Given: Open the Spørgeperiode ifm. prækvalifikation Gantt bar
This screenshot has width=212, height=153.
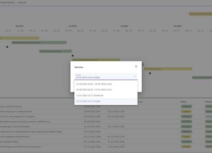Looking at the screenshot, I should (39, 43).
